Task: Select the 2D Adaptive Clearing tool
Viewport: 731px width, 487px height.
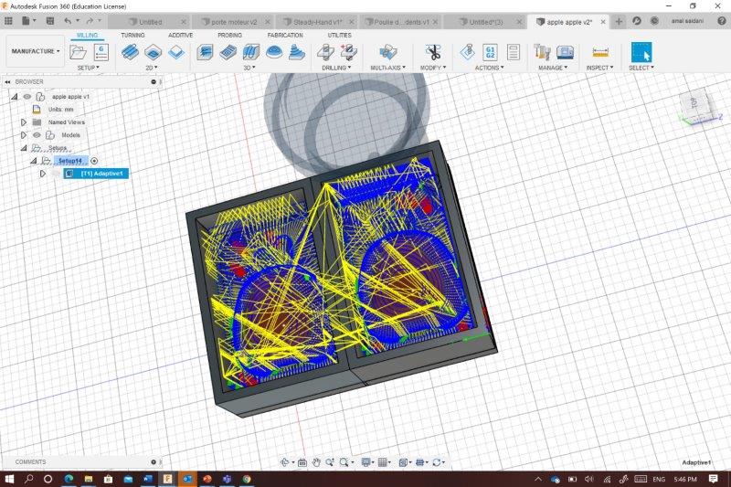Action: click(x=130, y=52)
